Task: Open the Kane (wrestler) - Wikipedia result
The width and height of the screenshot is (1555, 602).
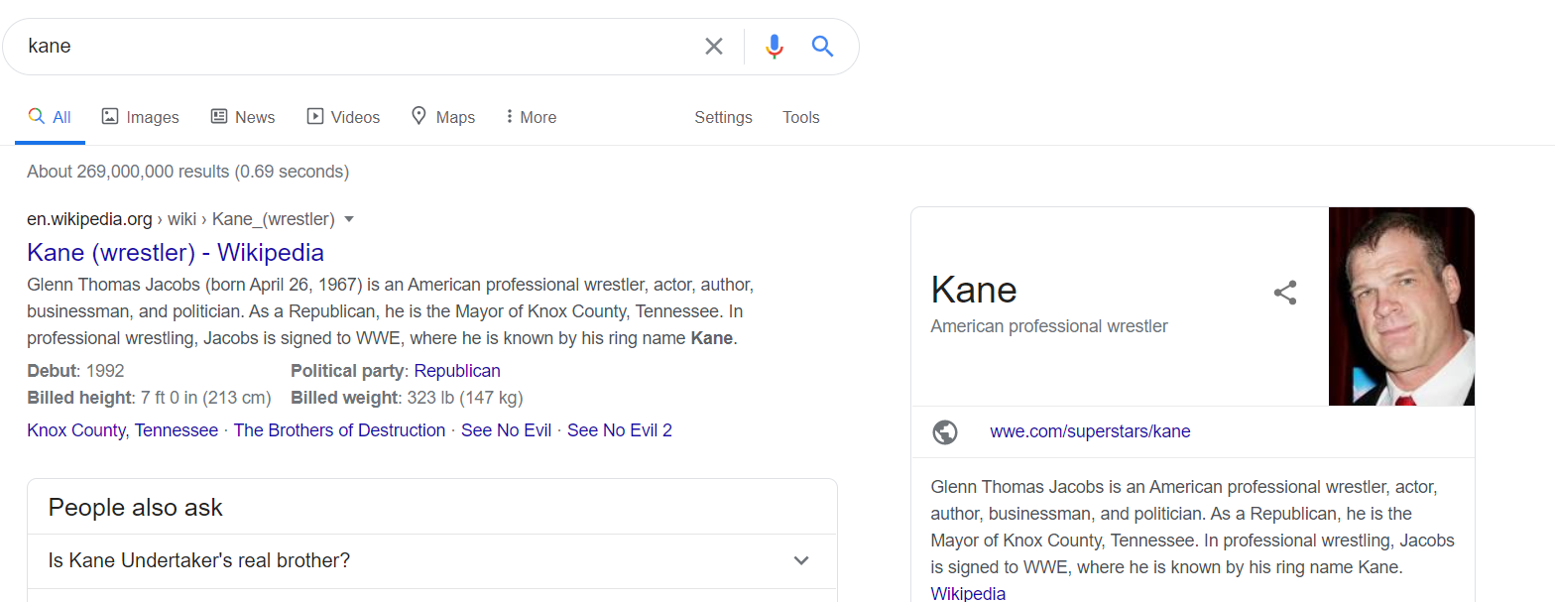Action: pos(176,252)
